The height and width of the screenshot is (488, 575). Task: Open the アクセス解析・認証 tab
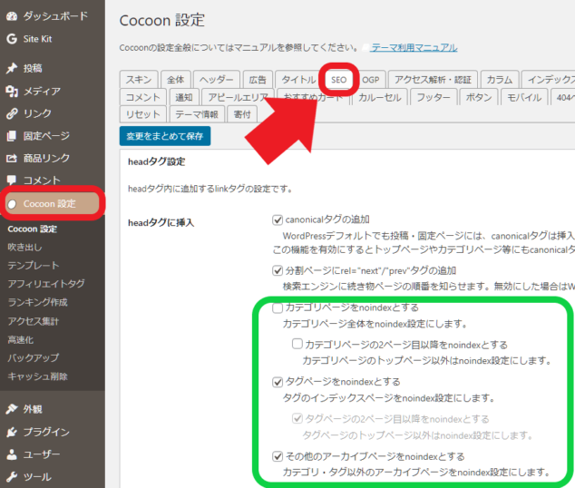pos(433,80)
